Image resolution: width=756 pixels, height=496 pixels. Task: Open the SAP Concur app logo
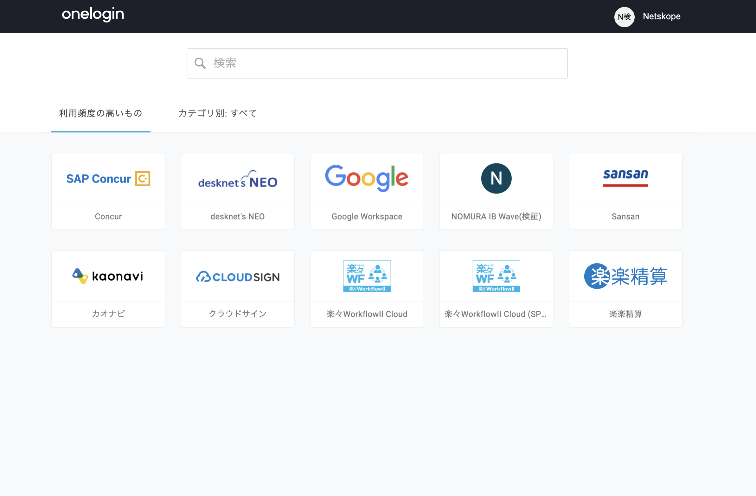pos(108,178)
